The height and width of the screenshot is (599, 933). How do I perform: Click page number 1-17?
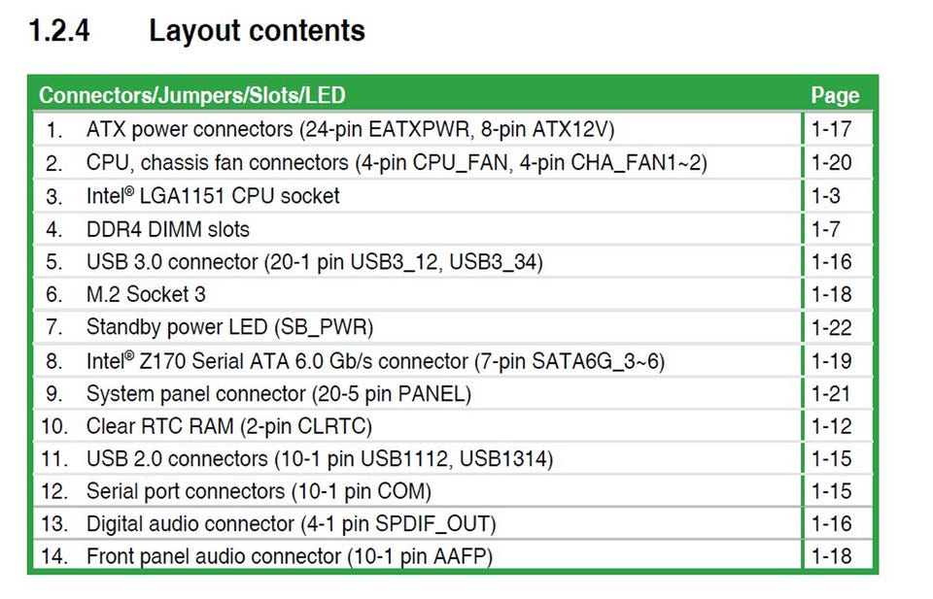(831, 129)
